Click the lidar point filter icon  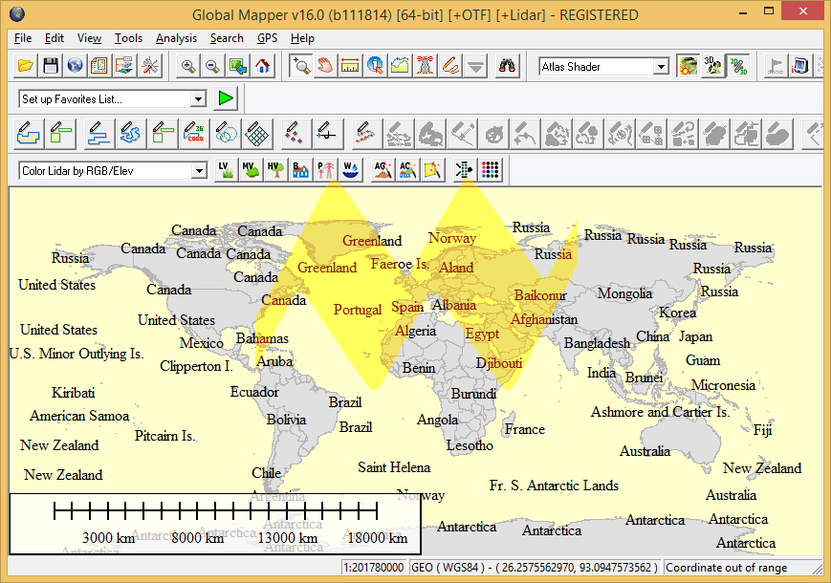click(465, 170)
